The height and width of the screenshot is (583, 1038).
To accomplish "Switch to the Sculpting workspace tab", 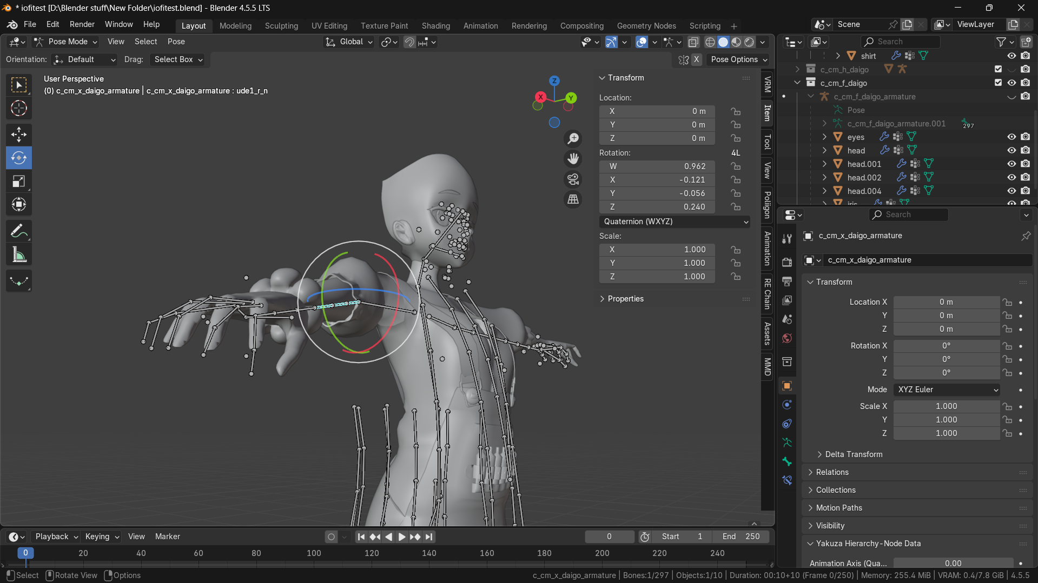I will (281, 26).
